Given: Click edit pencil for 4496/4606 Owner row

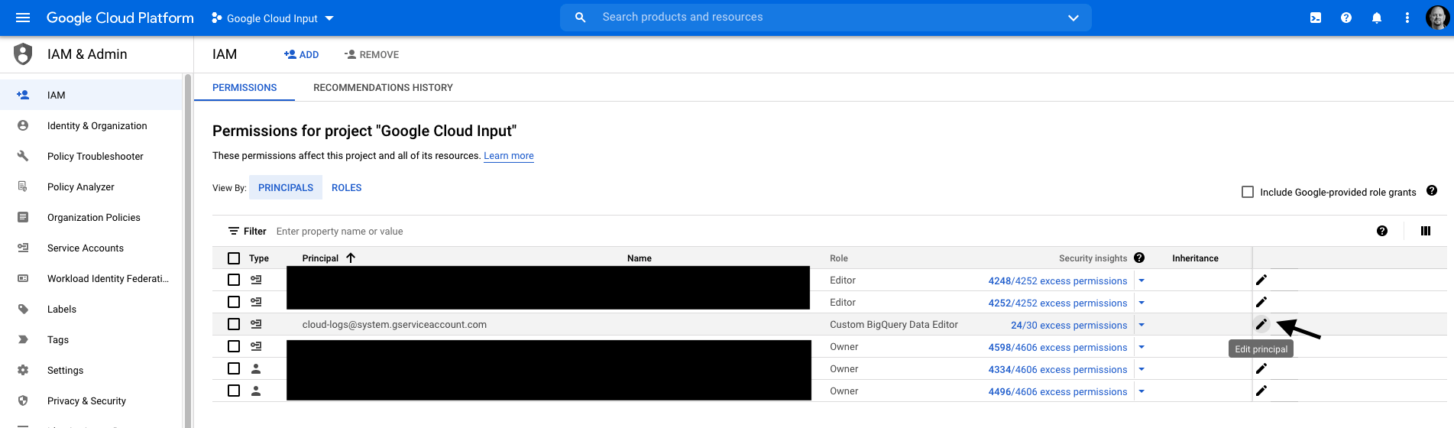Looking at the screenshot, I should [1261, 391].
